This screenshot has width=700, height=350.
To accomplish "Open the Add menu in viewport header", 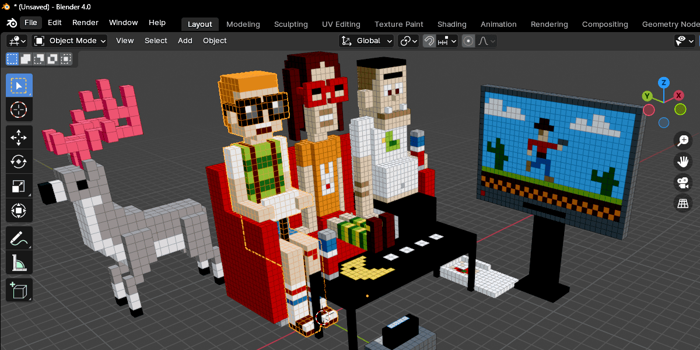I will click(x=185, y=41).
